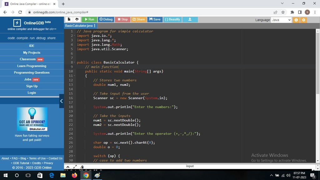Open Programming Questions in the sidebar
The height and width of the screenshot is (180, 320).
32,72
